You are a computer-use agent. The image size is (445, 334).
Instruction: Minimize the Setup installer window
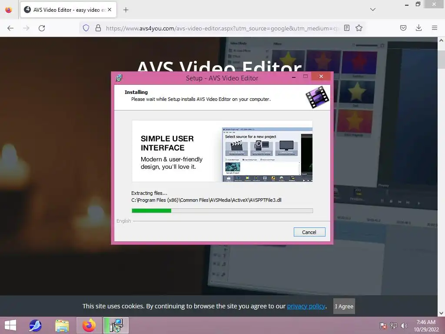coord(294,77)
